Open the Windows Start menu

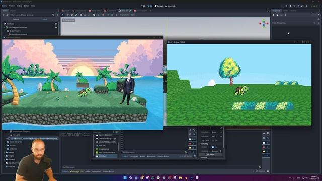pos(125,178)
